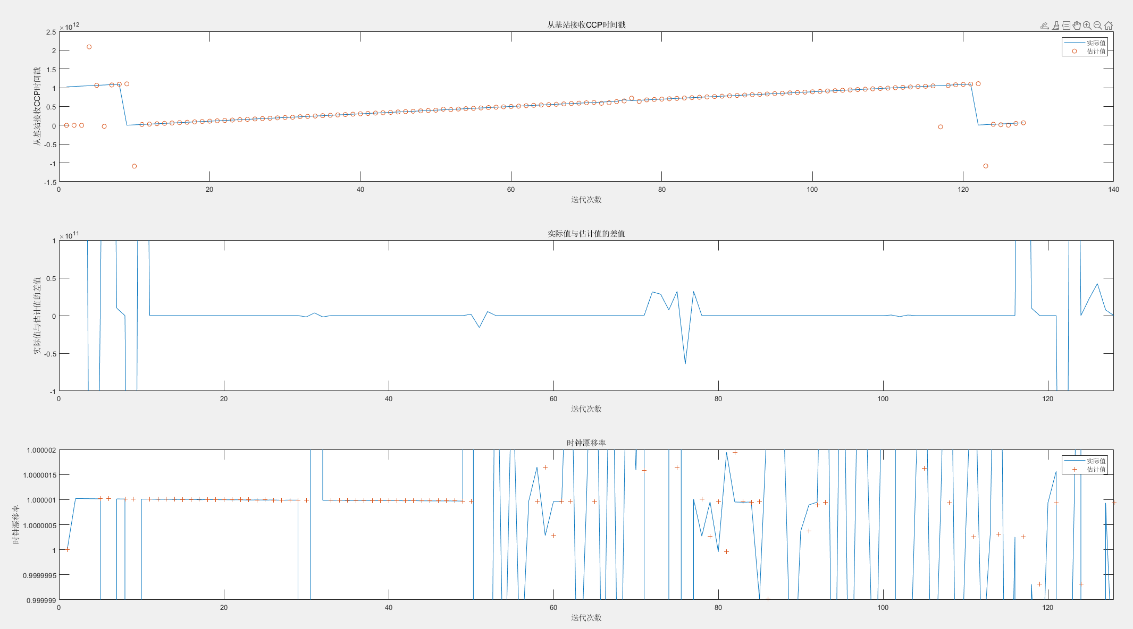Activate the zoom out magnifier

(x=1098, y=25)
